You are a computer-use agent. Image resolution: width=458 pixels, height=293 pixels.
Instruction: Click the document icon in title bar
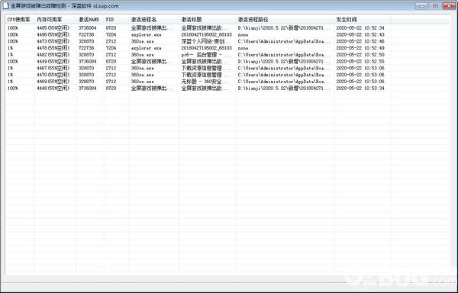[5, 6]
